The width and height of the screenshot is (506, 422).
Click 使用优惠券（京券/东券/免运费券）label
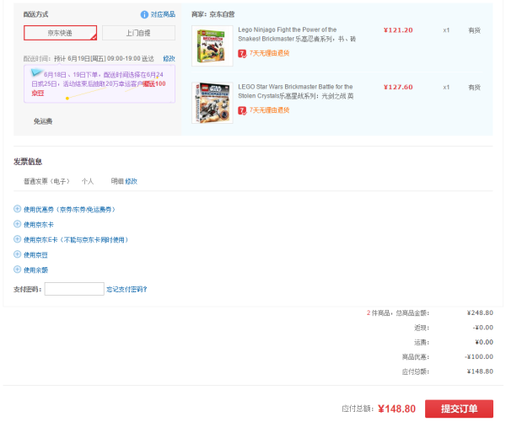[69, 210]
